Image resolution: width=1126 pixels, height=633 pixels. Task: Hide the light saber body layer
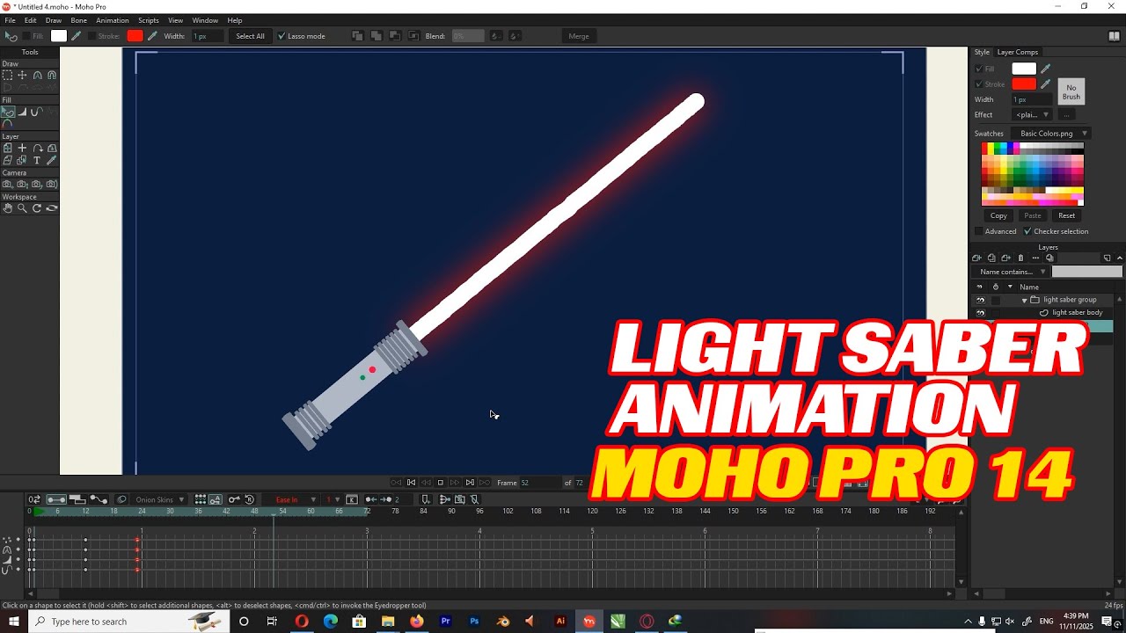[x=980, y=313]
